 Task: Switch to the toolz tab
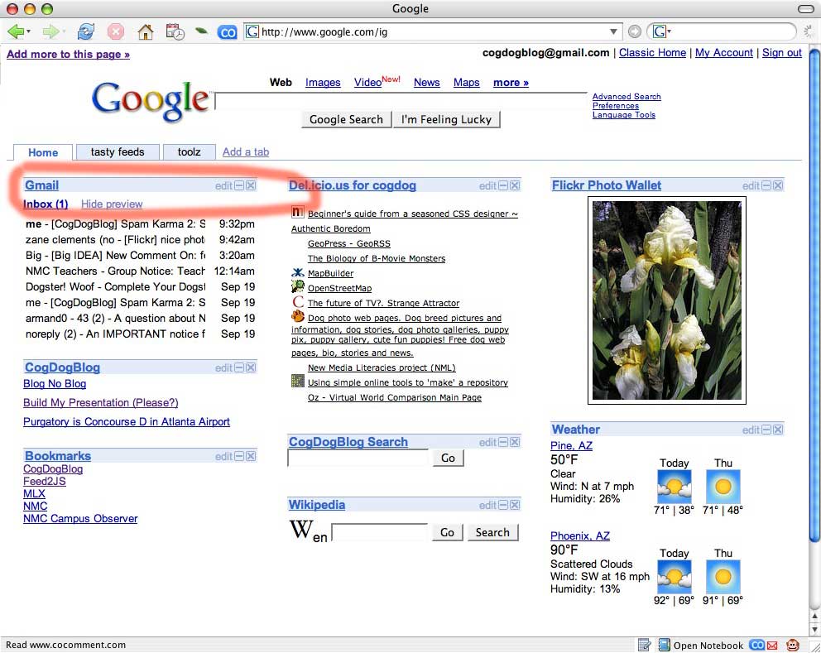point(190,151)
